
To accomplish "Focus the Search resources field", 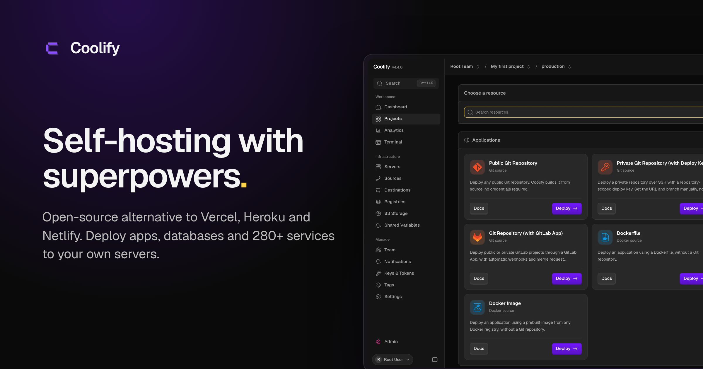I will tap(583, 112).
